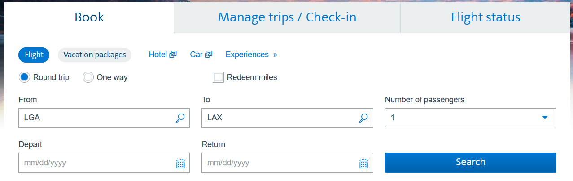Open the Return date calendar icon
Viewport: 573px width, 181px height.
point(363,163)
